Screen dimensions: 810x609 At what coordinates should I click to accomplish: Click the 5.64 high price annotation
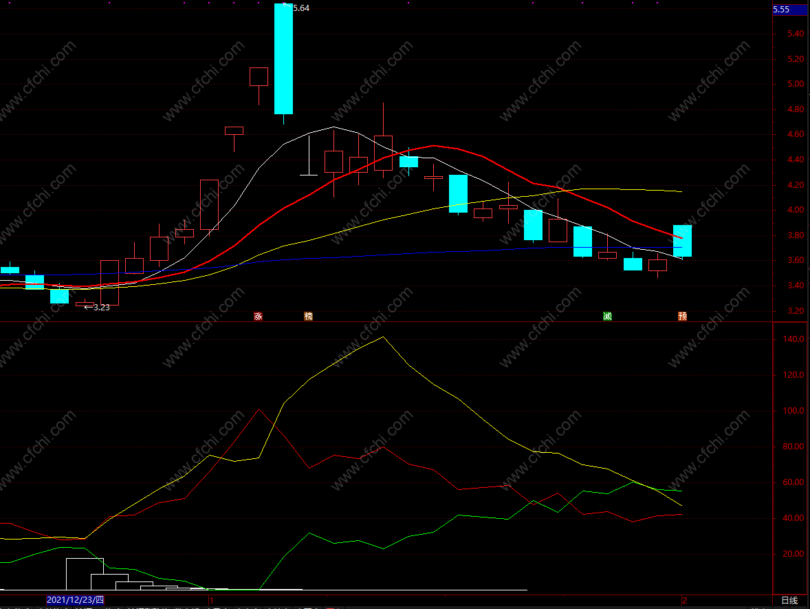(300, 8)
